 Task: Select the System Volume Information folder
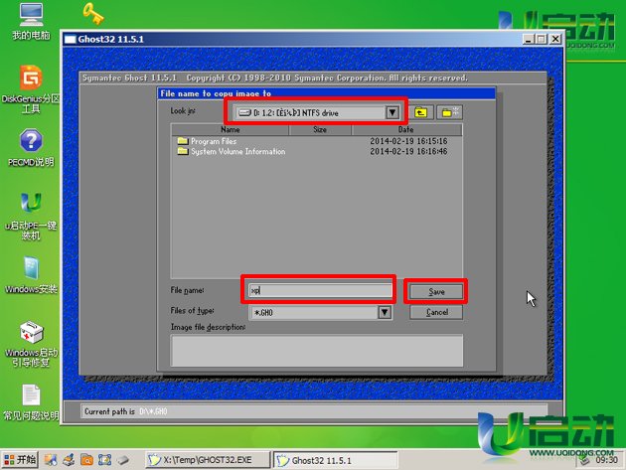pos(232,151)
